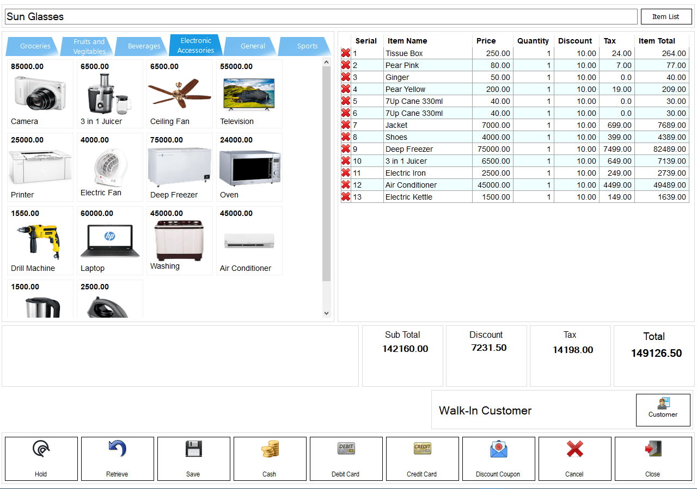Save the current sale
Viewport: 697px width, 489px height.
193,459
